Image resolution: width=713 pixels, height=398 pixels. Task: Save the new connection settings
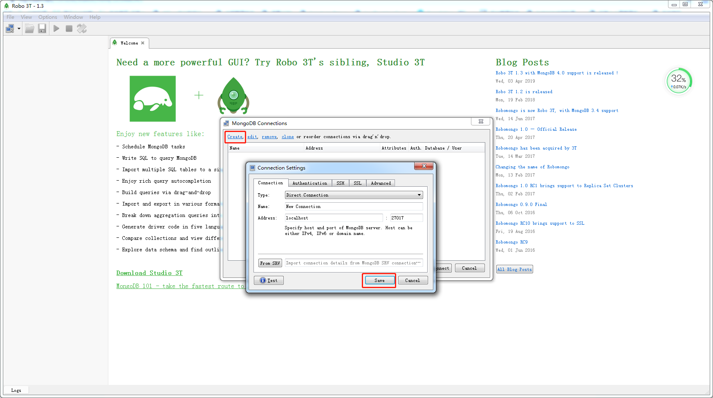tap(379, 280)
